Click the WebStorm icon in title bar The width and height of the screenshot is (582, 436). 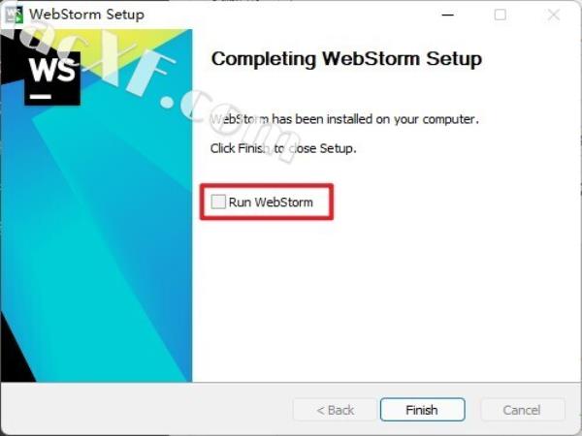pyautogui.click(x=15, y=15)
